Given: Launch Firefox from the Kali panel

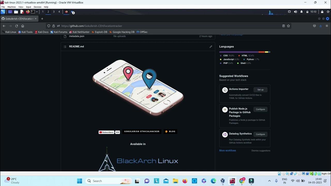Looking at the screenshot, I should pos(28,12).
